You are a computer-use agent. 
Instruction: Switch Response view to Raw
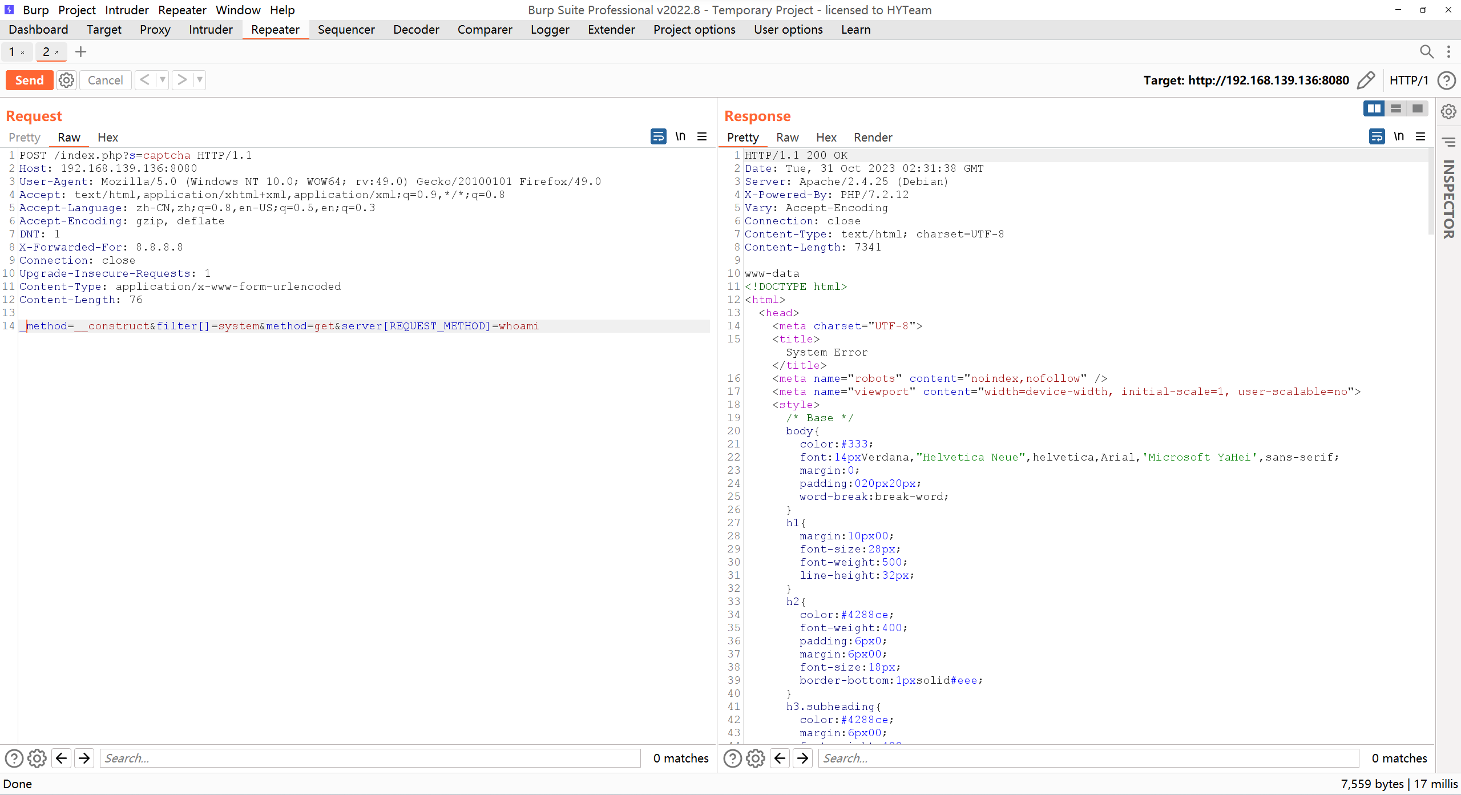click(788, 138)
